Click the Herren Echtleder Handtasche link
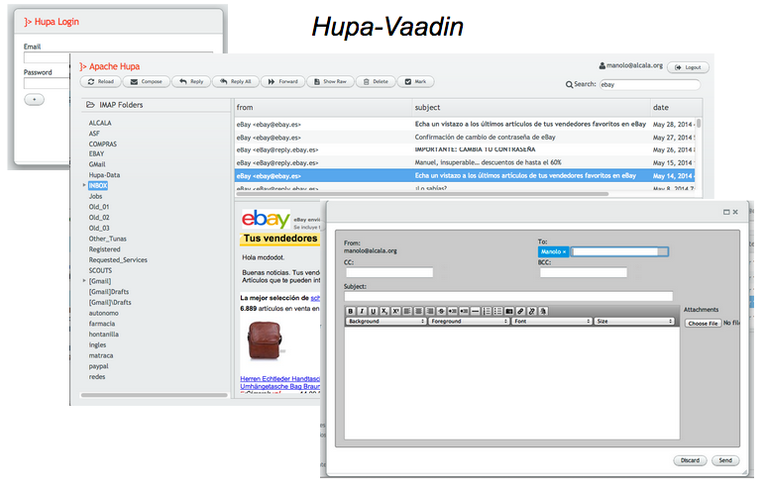The width and height of the screenshot is (765, 485). 280,379
